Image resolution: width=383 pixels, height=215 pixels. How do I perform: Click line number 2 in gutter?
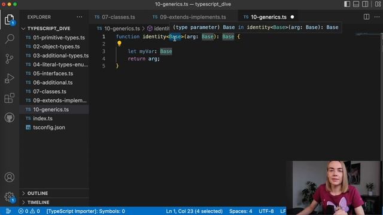pyautogui.click(x=104, y=44)
